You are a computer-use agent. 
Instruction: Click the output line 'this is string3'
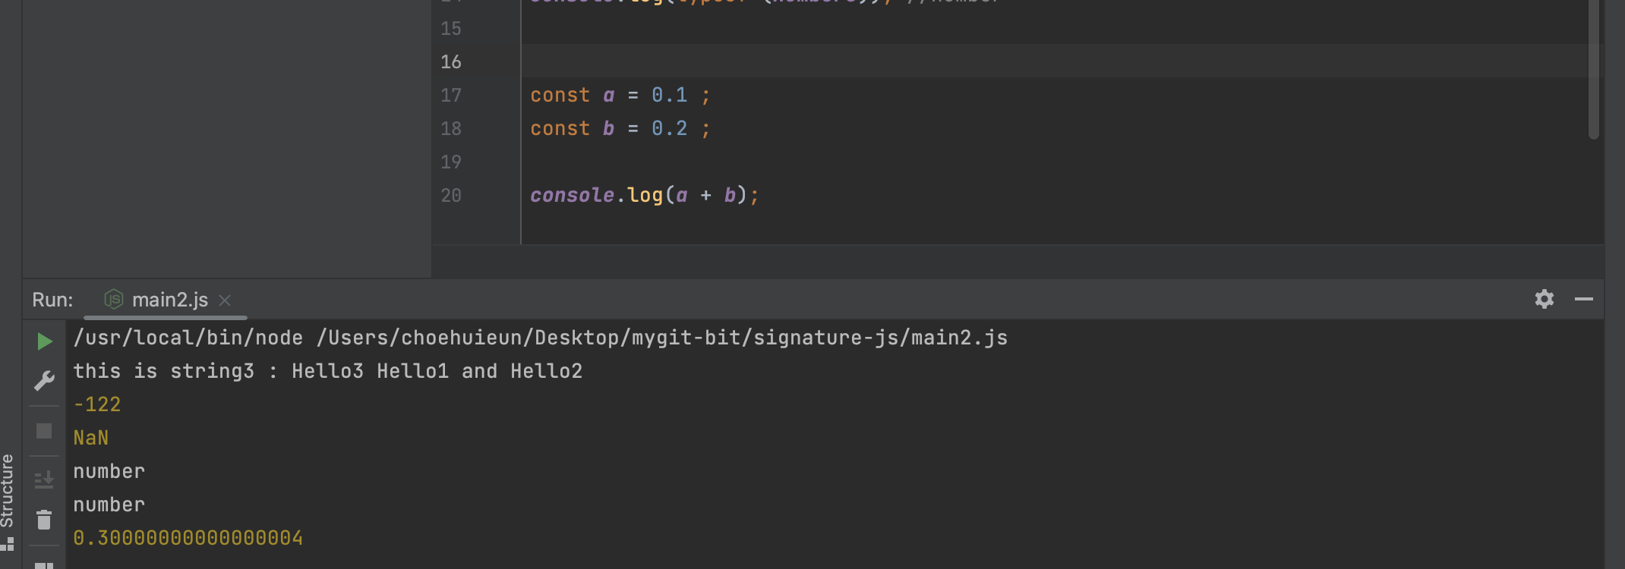pyautogui.click(x=328, y=371)
